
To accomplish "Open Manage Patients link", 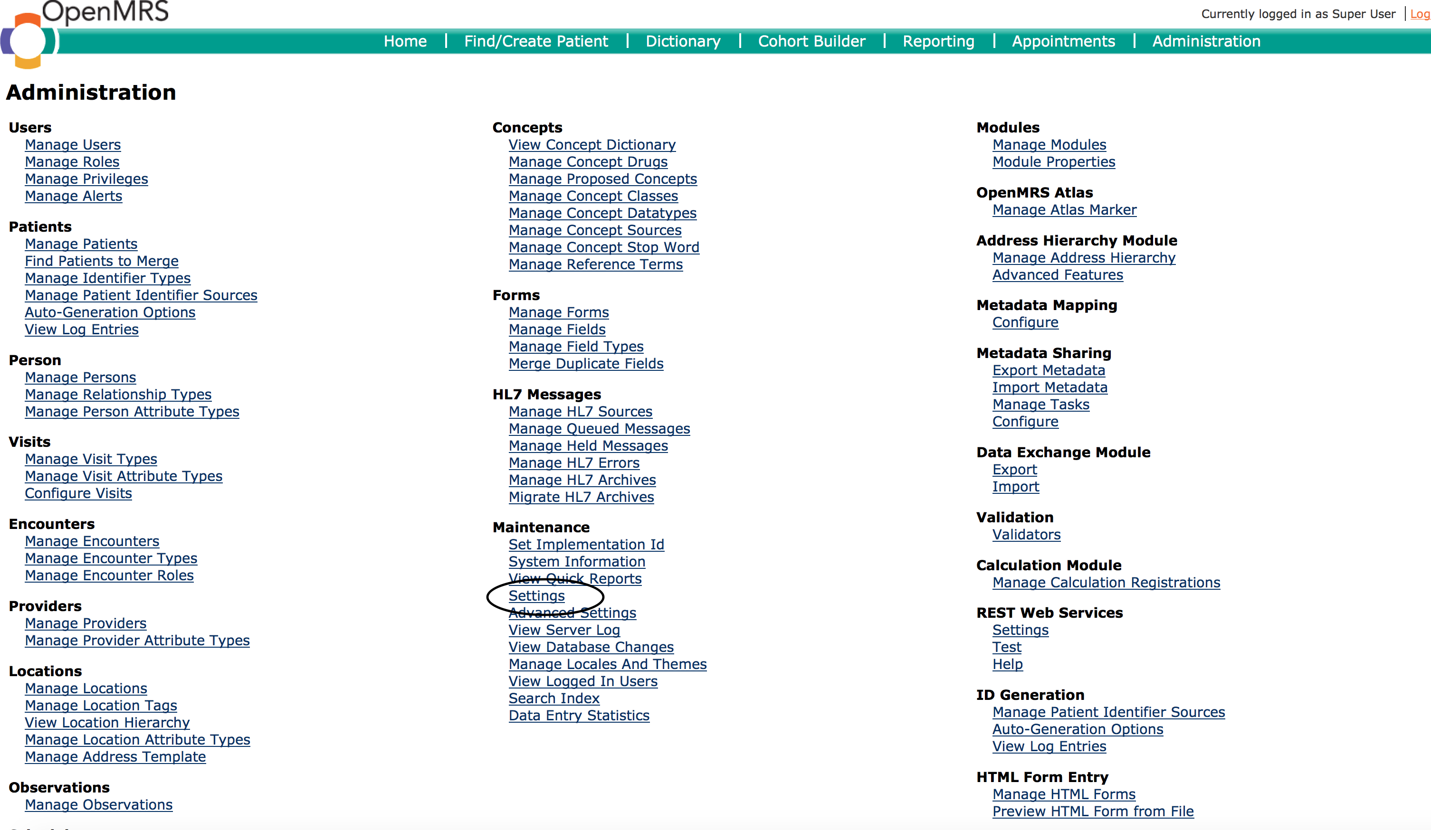I will [x=81, y=244].
